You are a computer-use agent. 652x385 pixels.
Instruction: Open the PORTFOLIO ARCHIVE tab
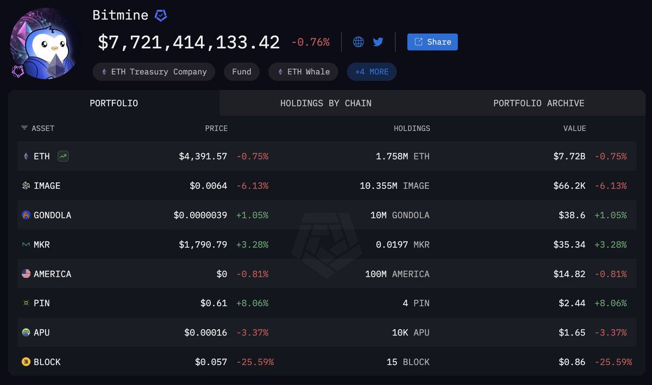coord(539,103)
